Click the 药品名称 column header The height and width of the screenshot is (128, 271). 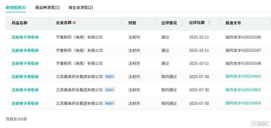click(20, 23)
